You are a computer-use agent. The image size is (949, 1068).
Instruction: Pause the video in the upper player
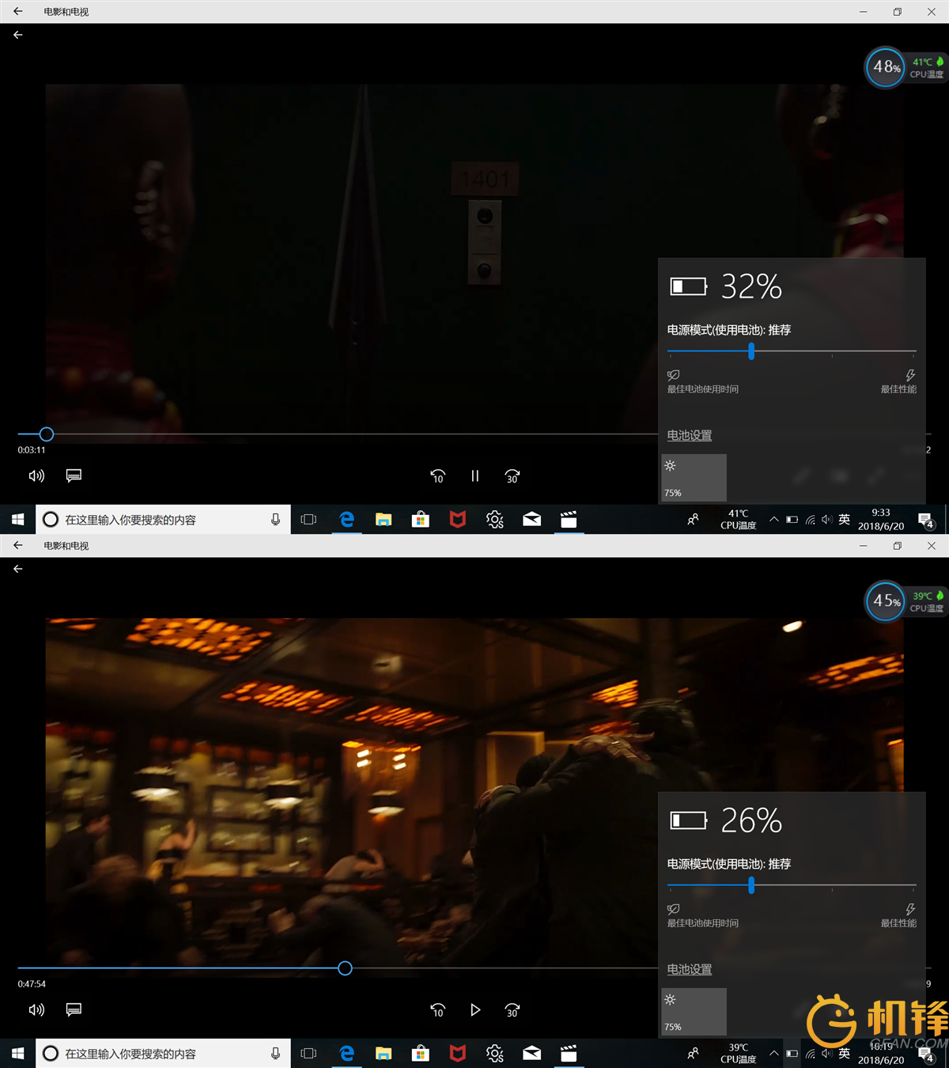point(475,476)
